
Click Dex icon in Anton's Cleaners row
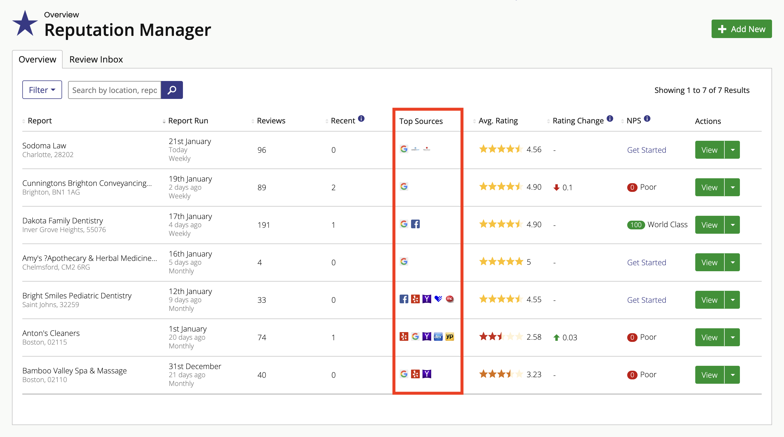pos(438,336)
